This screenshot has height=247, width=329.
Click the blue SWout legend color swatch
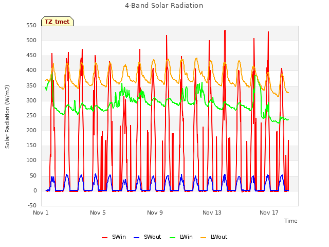(x=136, y=238)
